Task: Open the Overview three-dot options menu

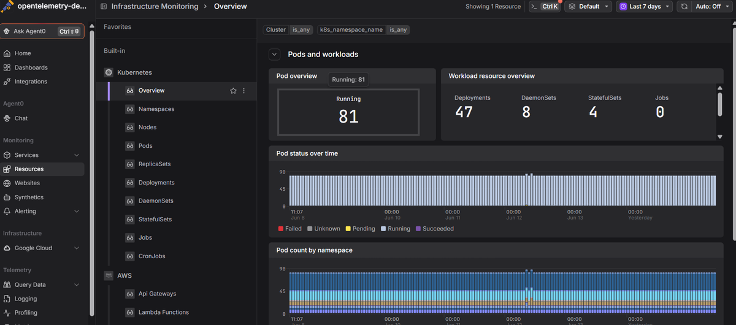Action: 244,91
